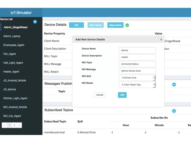The height and width of the screenshot is (143, 191).
Task: Click the Edit button
Action: pos(76,25)
